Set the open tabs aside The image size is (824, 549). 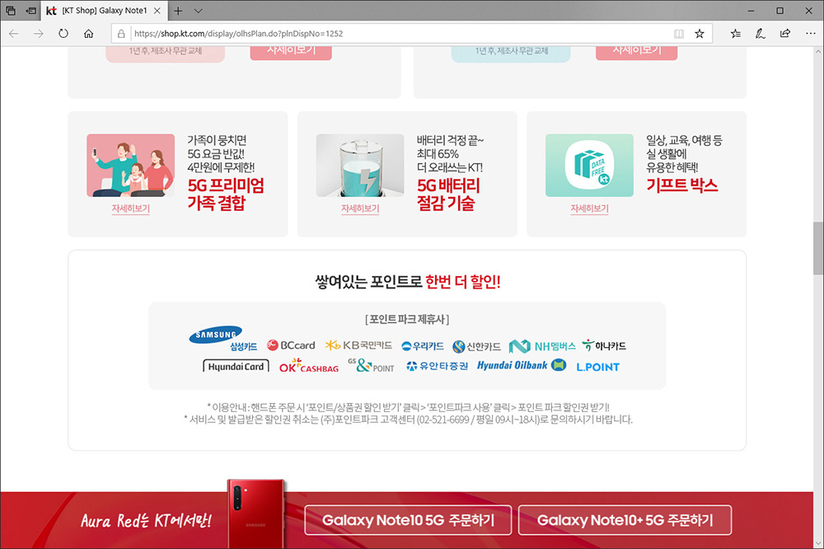pyautogui.click(x=31, y=11)
